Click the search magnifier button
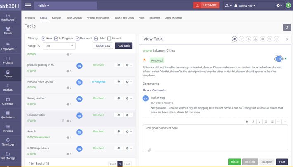 tap(286, 27)
